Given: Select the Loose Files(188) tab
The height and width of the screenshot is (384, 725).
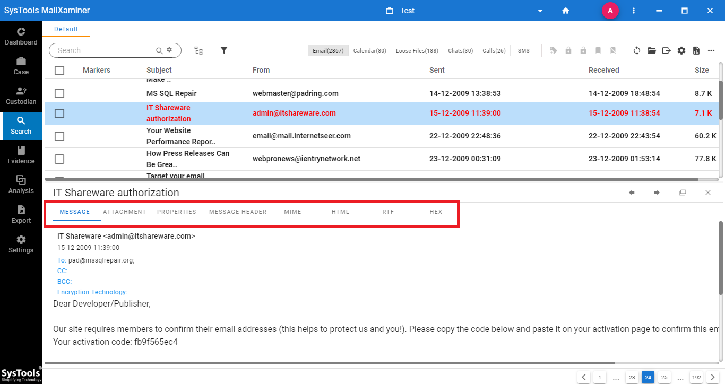Looking at the screenshot, I should click(x=417, y=50).
